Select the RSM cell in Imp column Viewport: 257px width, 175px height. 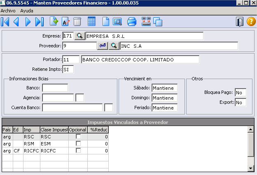click(32, 144)
